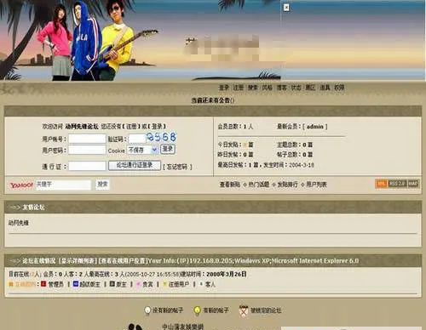The width and height of the screenshot is (426, 330).
Task: Open the 查看新贴 link
Action: tap(230, 185)
